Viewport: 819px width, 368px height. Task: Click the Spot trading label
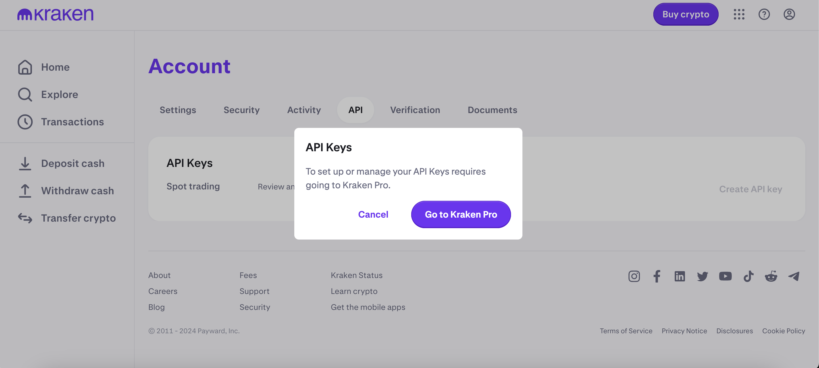[x=193, y=186]
